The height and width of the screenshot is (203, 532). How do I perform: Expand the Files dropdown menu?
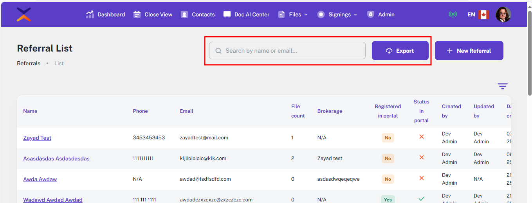(x=293, y=14)
